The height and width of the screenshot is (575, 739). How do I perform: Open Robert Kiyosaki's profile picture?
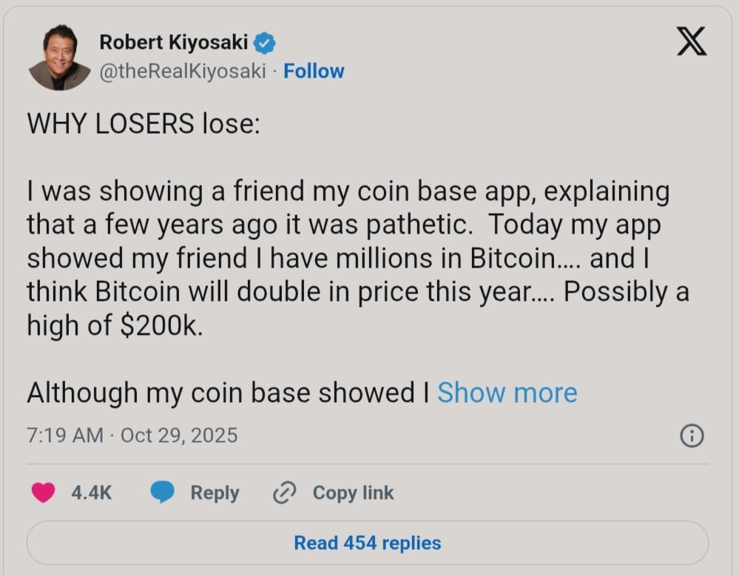[58, 58]
